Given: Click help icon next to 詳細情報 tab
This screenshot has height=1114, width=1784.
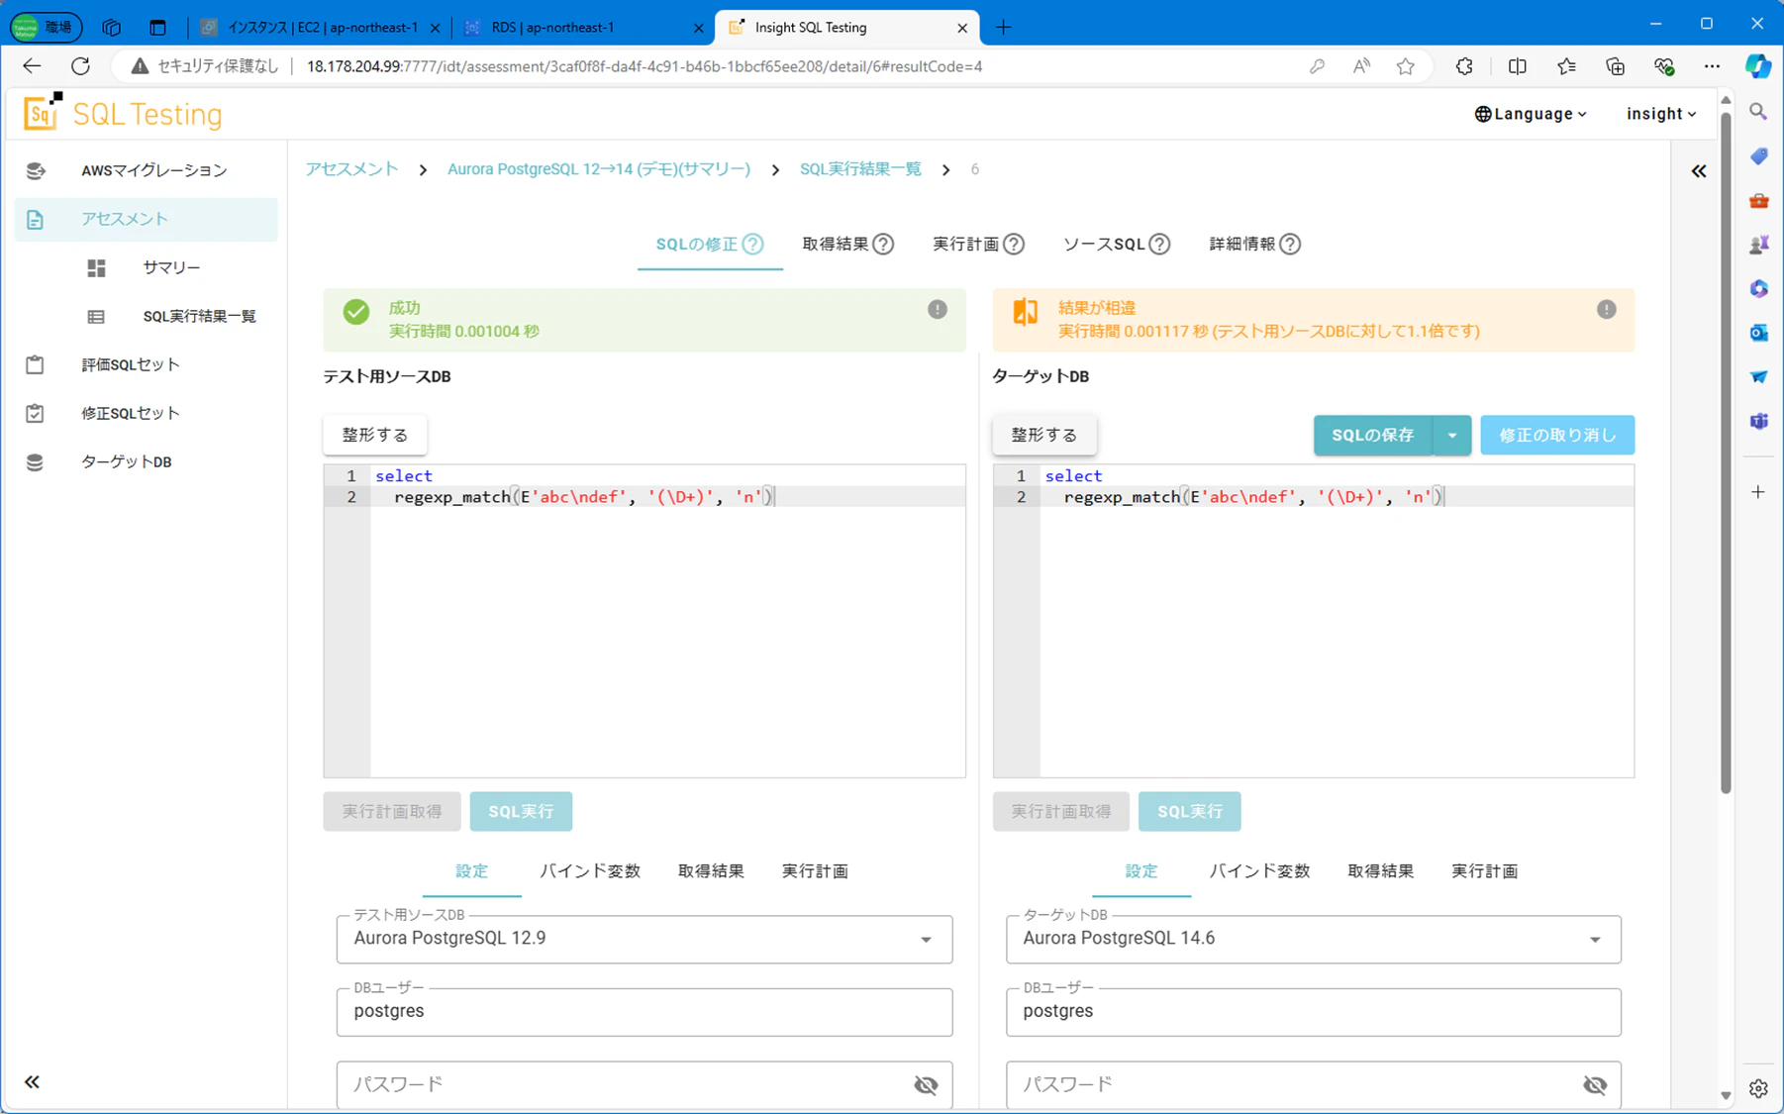Looking at the screenshot, I should pyautogui.click(x=1290, y=244).
